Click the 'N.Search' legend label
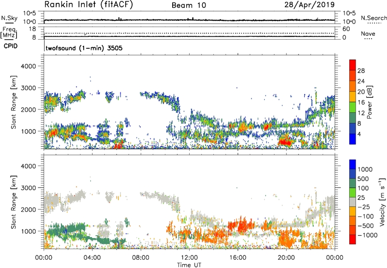Screen dimensions: 387x268 tap(373, 18)
